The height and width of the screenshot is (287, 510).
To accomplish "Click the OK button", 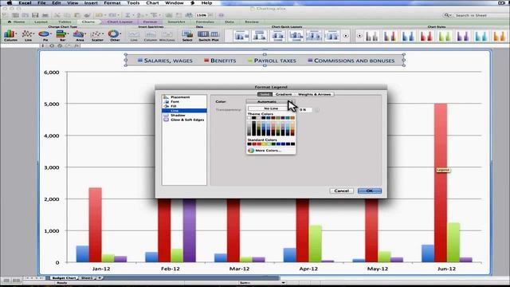I will (370, 191).
